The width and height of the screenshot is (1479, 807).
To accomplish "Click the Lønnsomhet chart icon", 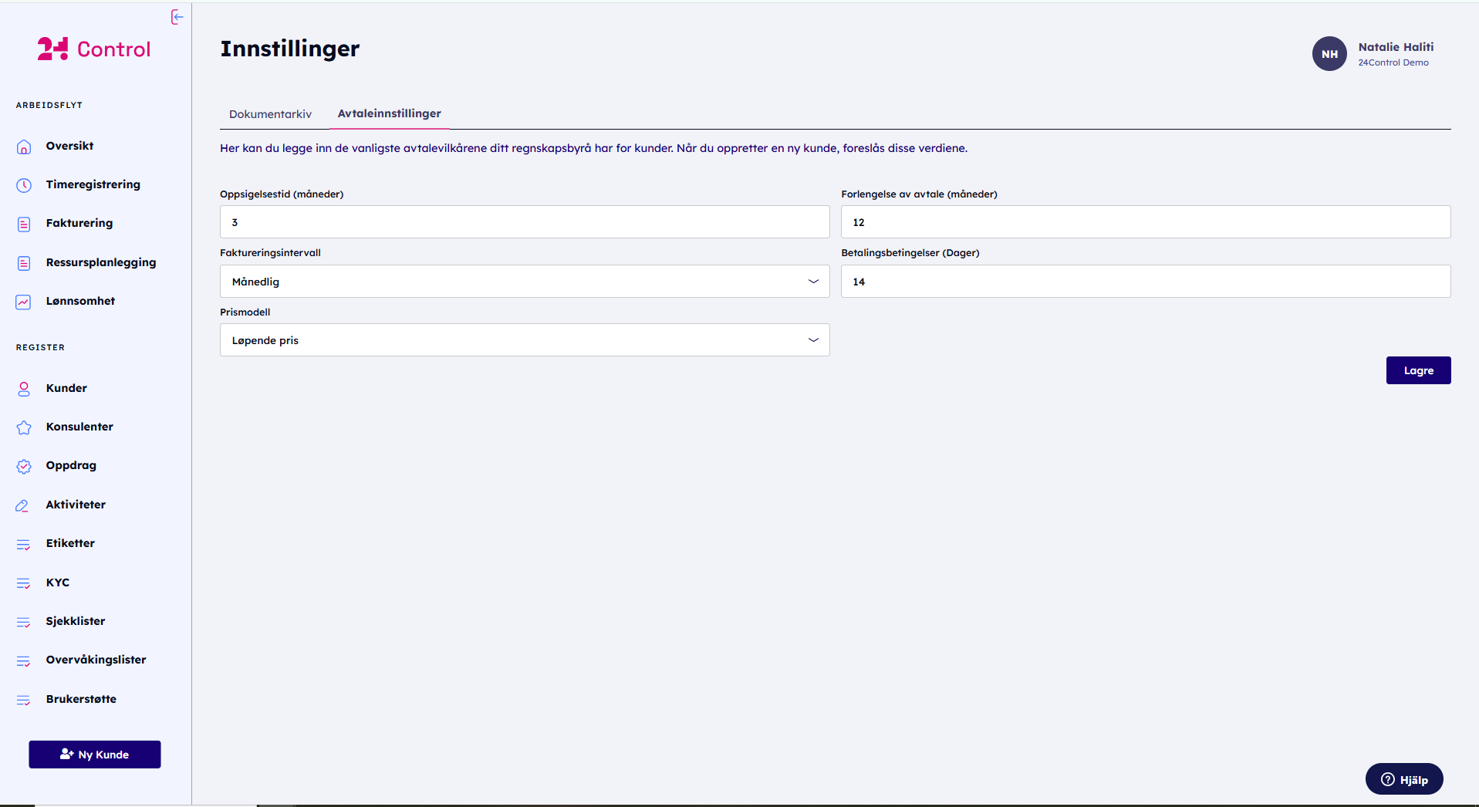I will (x=24, y=302).
